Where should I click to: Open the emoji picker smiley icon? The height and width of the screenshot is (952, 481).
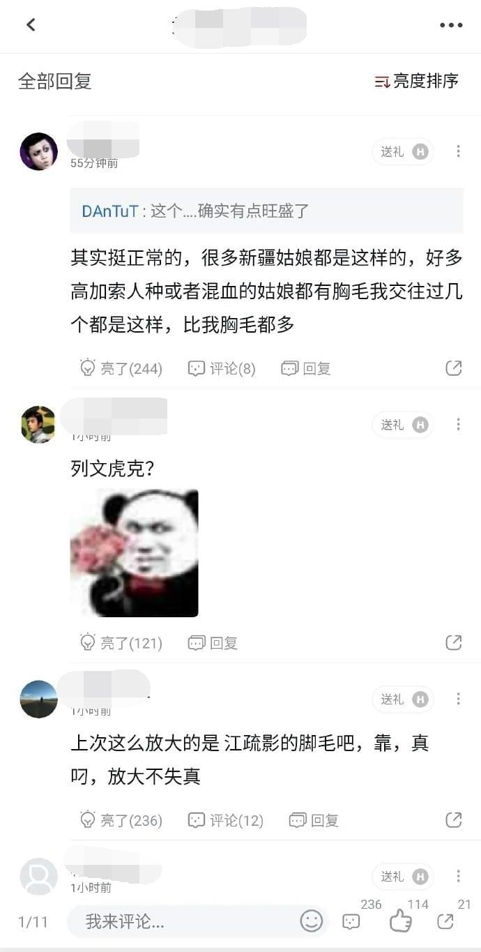coord(312,921)
